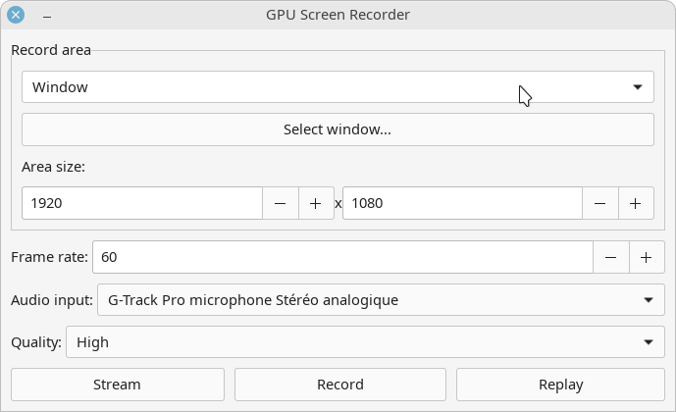Expand the Audio input device dropdown

[x=381, y=300]
